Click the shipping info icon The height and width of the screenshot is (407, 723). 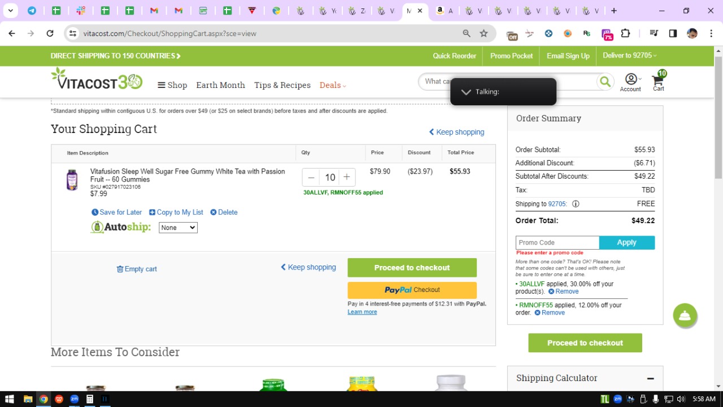(576, 204)
